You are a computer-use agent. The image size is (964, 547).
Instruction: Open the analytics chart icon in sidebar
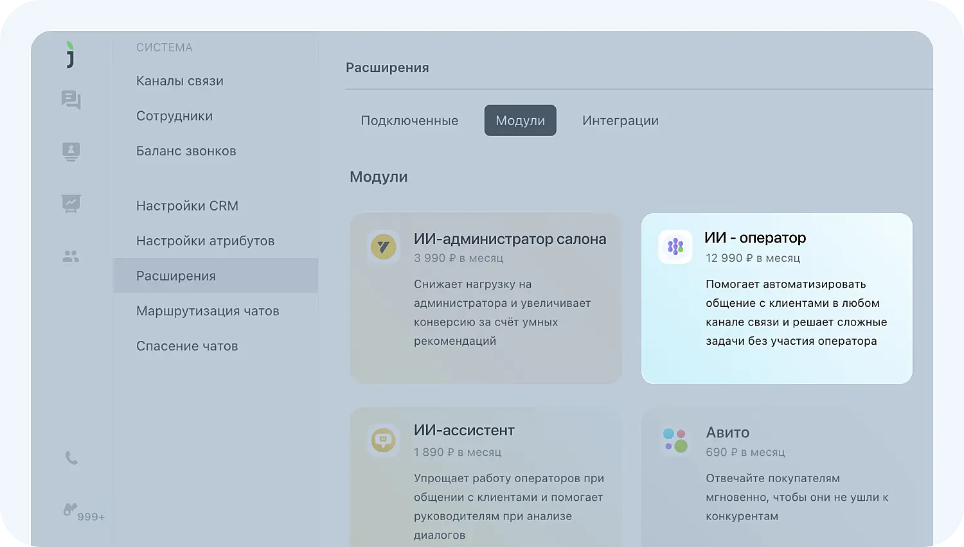point(71,204)
